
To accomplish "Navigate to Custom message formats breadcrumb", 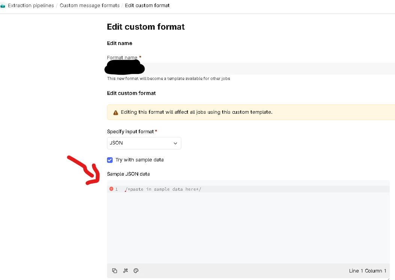I will (89, 6).
